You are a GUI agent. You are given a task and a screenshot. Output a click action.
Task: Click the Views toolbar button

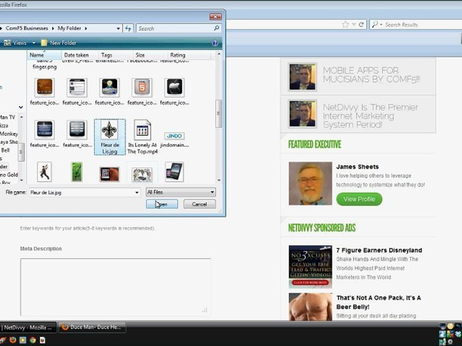pyautogui.click(x=15, y=43)
